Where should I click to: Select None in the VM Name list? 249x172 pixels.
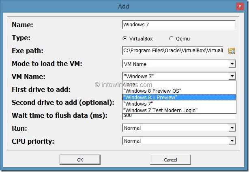(x=179, y=85)
